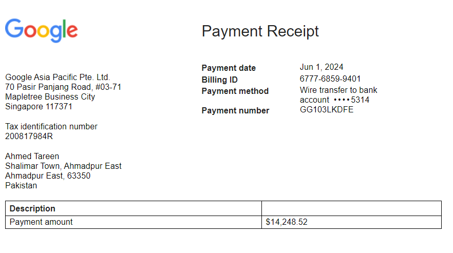
Task: Select the 70 Pasir Panjang Road address line
Action: click(x=63, y=87)
